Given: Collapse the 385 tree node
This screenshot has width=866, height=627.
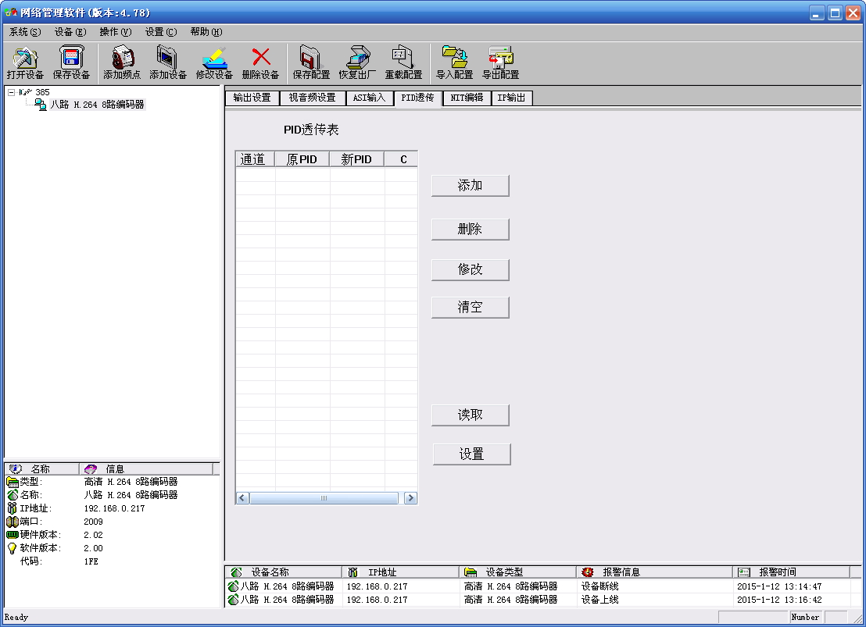Looking at the screenshot, I should [x=11, y=92].
